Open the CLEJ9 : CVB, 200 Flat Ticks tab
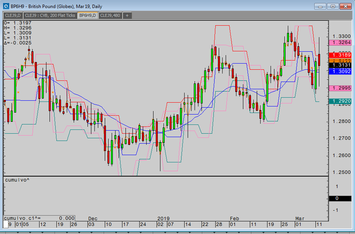 (x=50, y=15)
